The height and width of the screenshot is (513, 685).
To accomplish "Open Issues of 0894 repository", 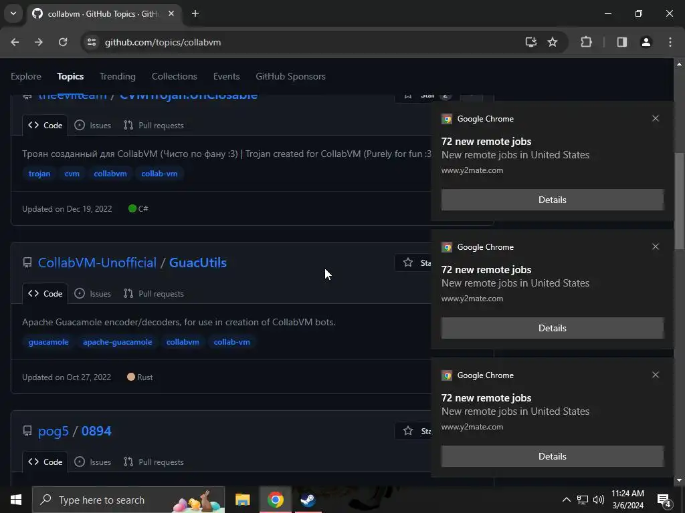I will (92, 462).
